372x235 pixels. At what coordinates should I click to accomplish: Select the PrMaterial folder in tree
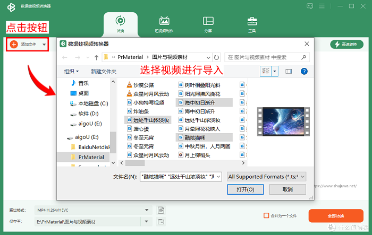(83, 157)
